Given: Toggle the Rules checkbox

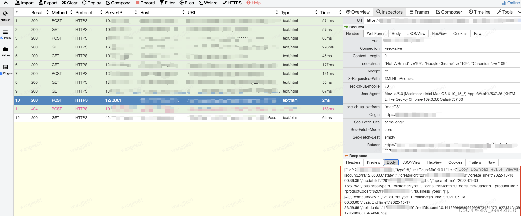Looking at the screenshot, I should coord(2,38).
